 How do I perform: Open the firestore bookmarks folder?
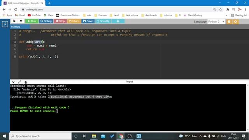(x=100, y=15)
